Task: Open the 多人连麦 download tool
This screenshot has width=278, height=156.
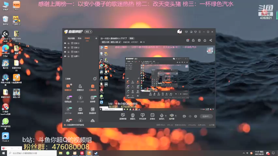Action: pyautogui.click(x=80, y=99)
